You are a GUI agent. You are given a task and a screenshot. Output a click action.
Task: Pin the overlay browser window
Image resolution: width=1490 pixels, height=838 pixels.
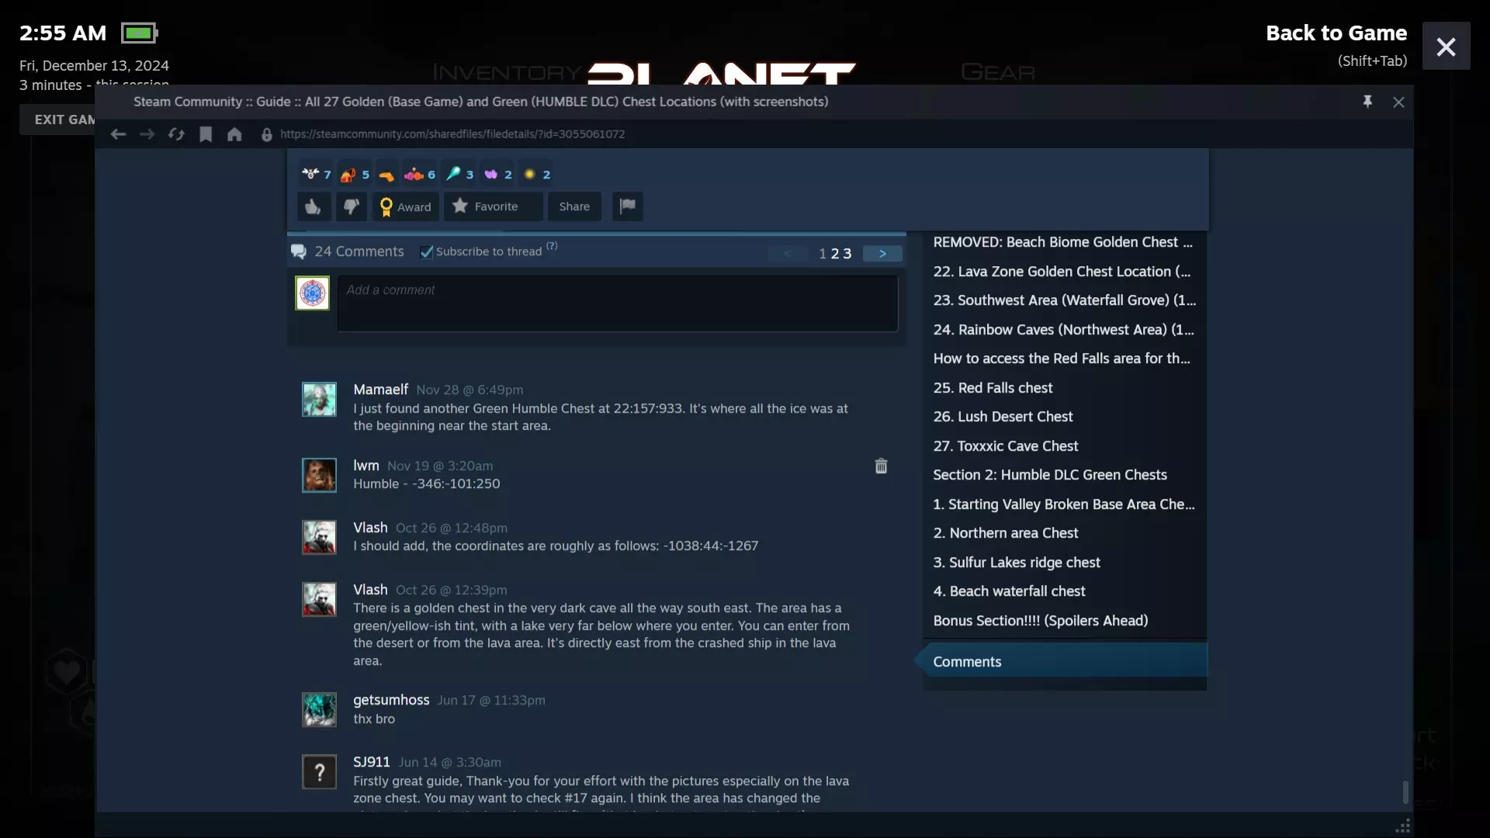pos(1367,102)
